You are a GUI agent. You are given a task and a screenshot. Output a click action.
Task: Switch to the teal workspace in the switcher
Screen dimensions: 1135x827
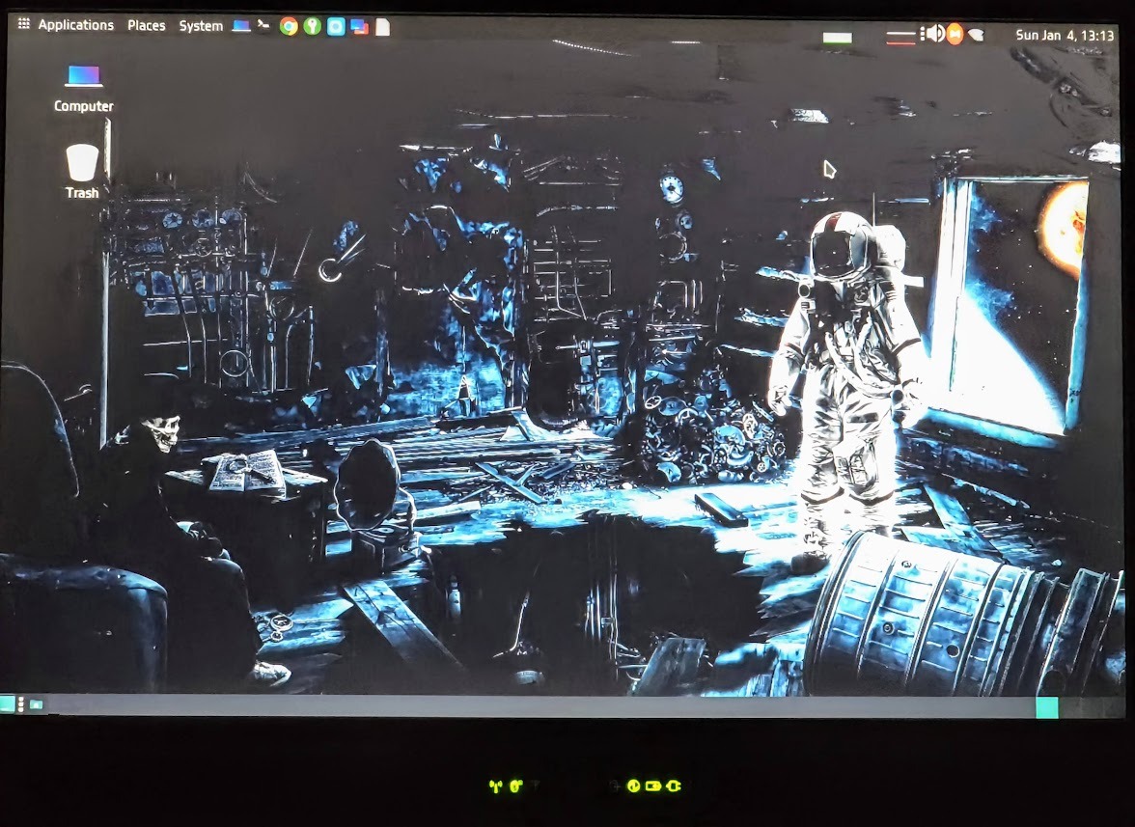(1046, 707)
